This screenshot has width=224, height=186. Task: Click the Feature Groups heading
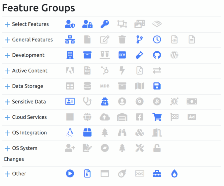(38, 8)
